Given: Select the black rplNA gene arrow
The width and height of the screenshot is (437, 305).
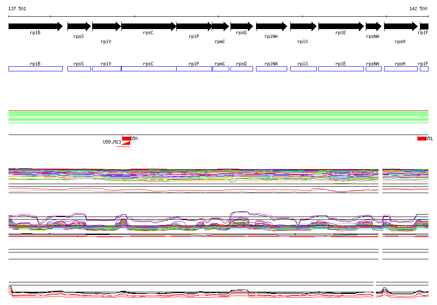Looking at the screenshot, I should [x=271, y=26].
